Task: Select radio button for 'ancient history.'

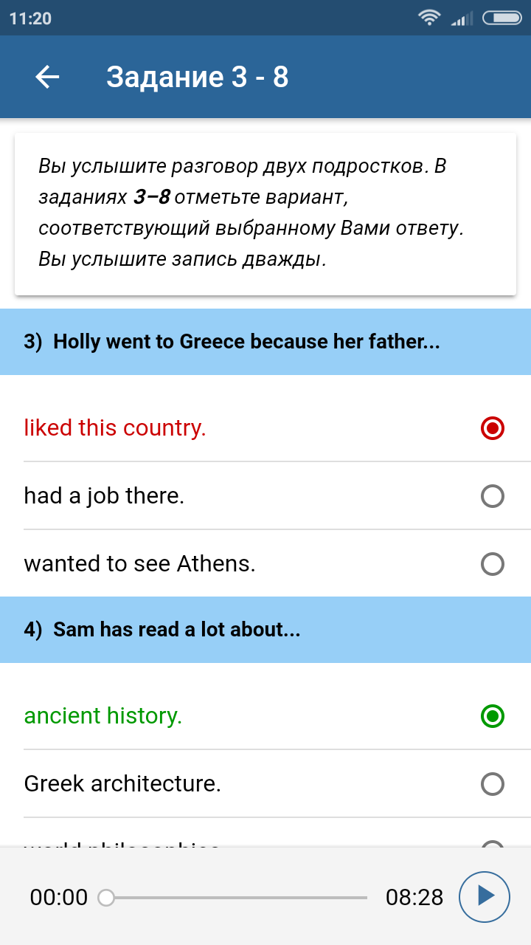Action: tap(492, 716)
